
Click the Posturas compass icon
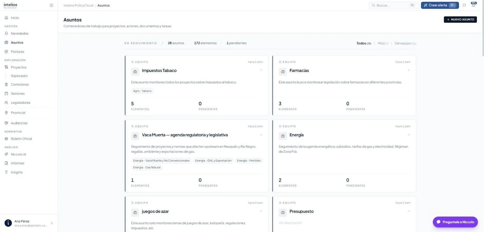tap(6, 52)
